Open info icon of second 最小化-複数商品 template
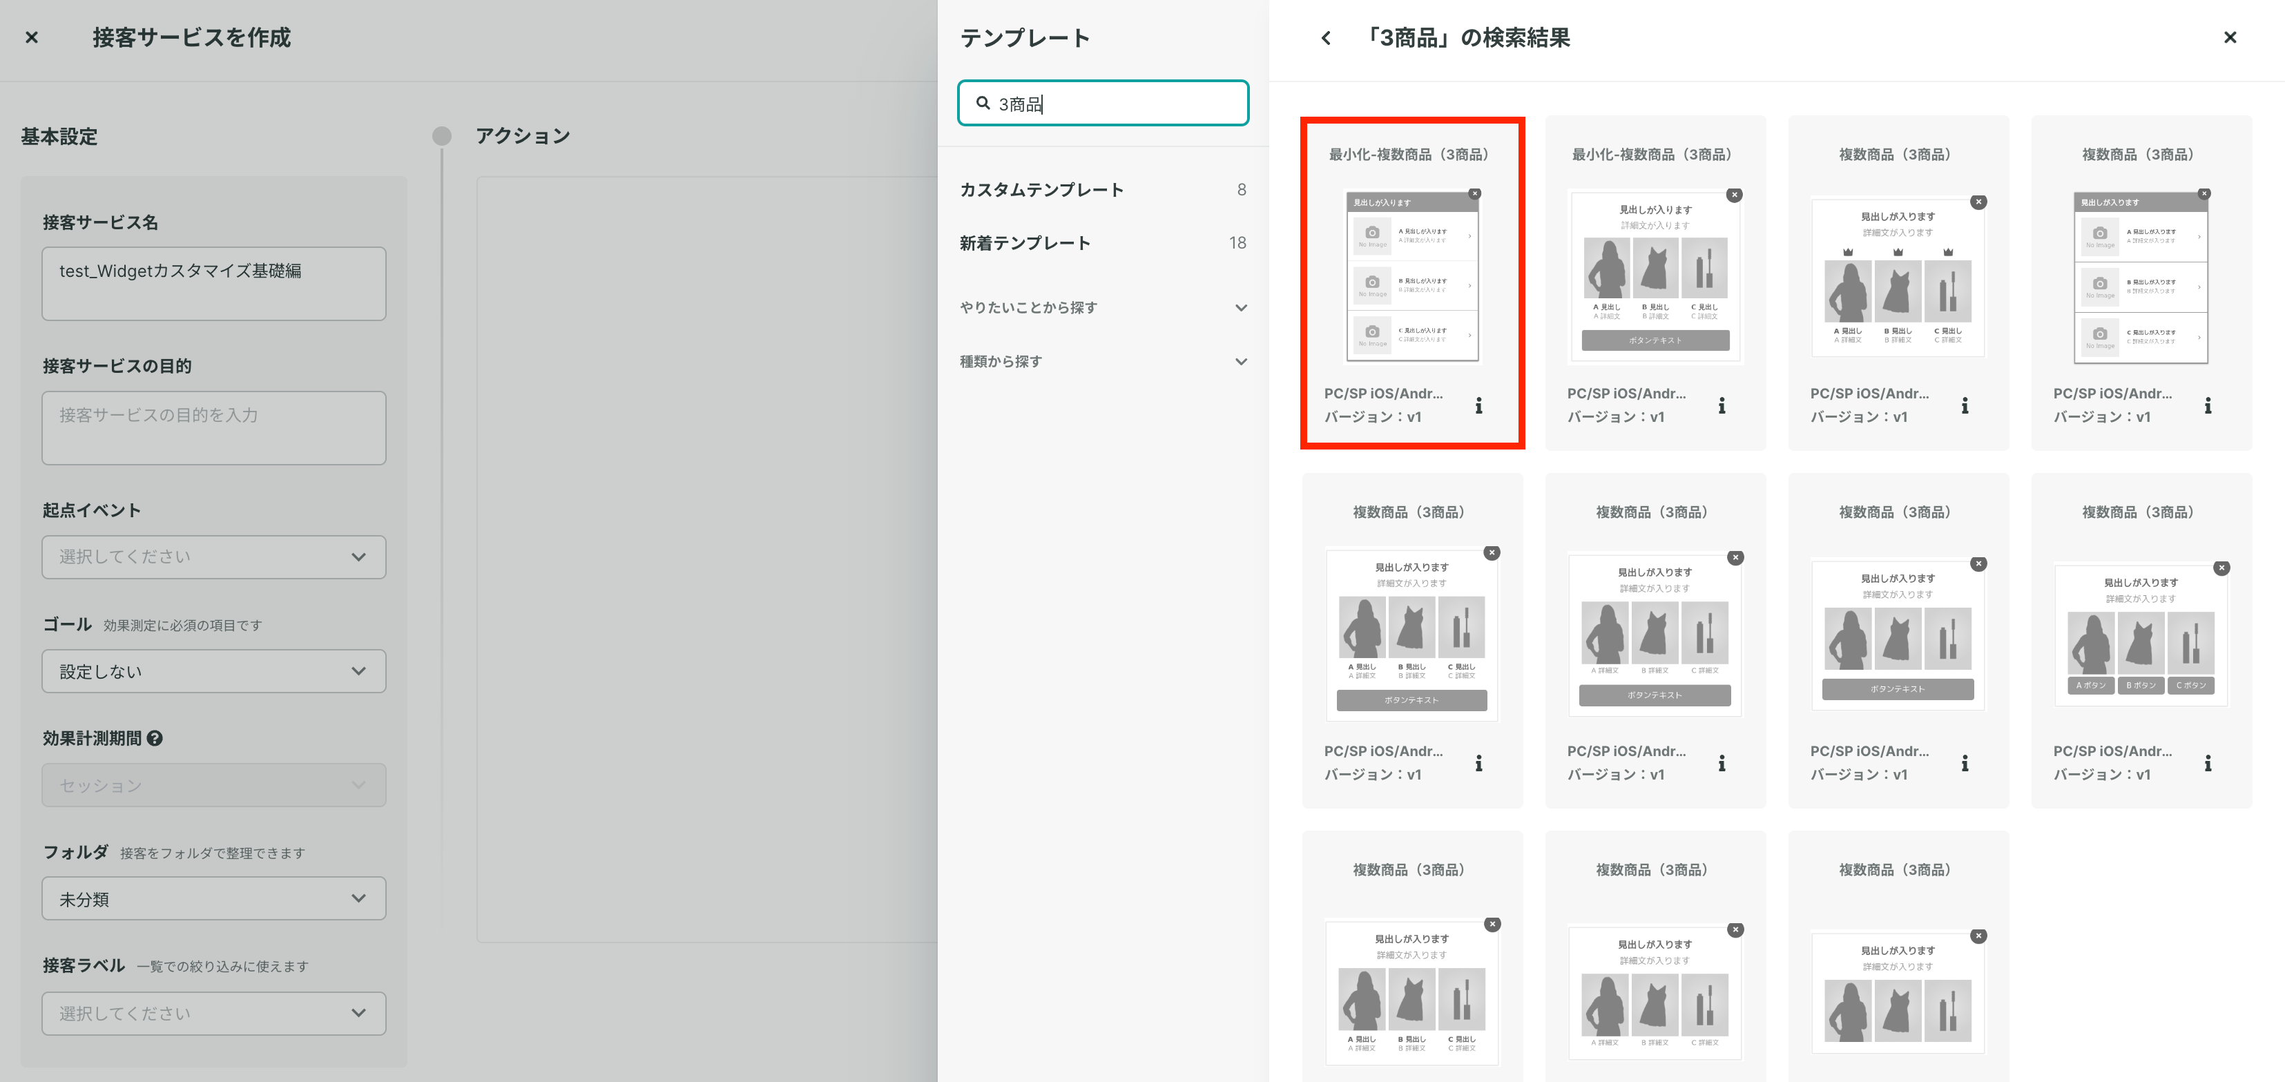 point(1722,405)
